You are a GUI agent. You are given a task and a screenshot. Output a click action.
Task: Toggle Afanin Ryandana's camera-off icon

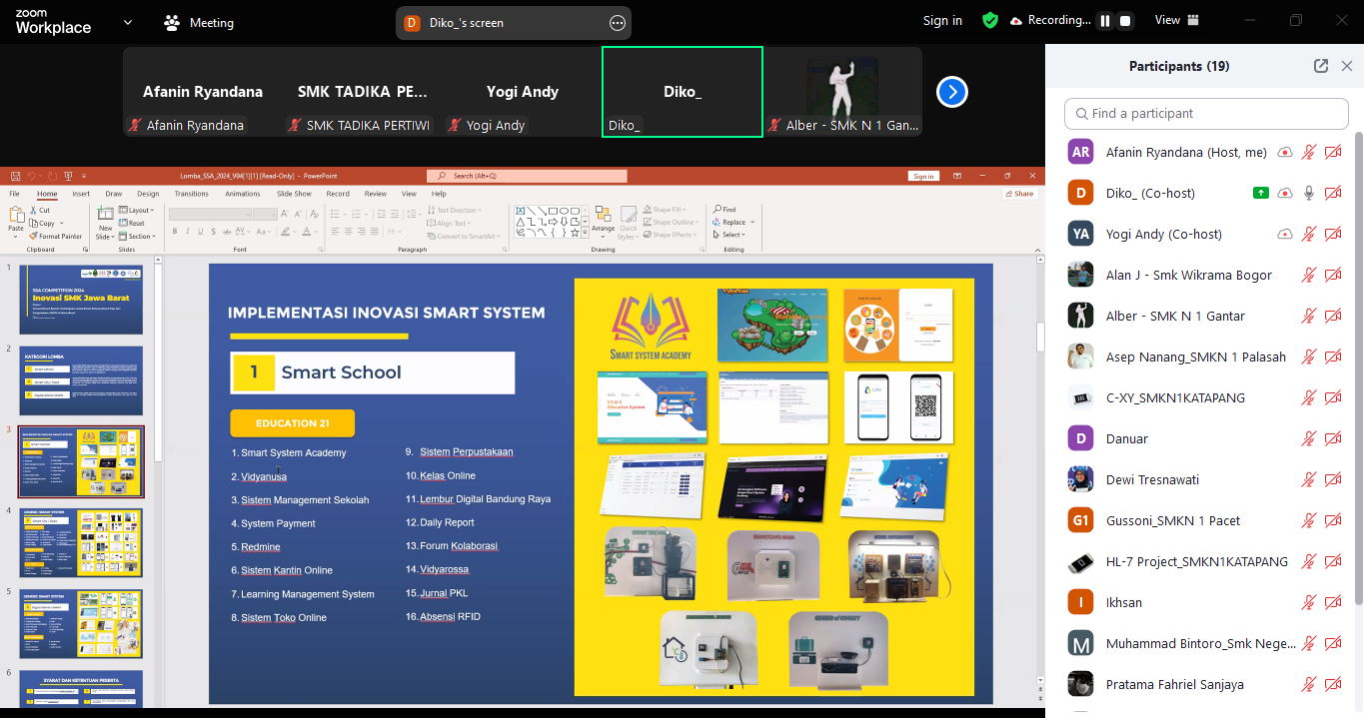click(1333, 152)
